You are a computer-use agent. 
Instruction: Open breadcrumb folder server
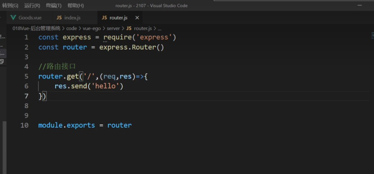113,28
